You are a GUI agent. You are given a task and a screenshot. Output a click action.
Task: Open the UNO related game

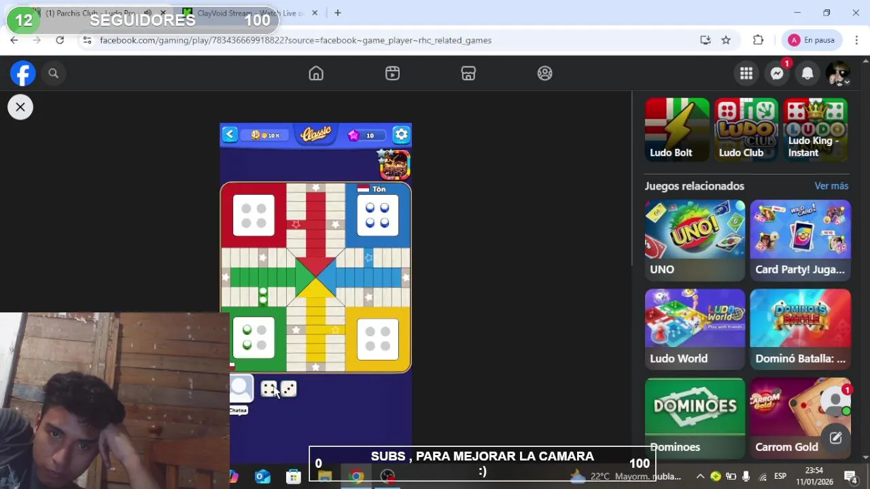pos(695,240)
